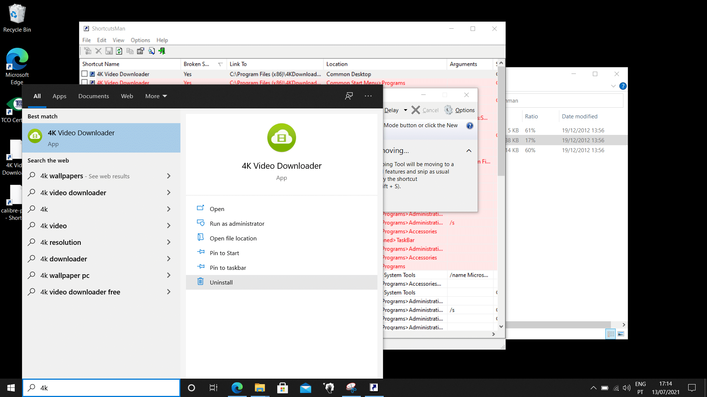707x397 pixels.
Task: Expand the 4k downloader suggestion arrow
Action: [x=169, y=259]
